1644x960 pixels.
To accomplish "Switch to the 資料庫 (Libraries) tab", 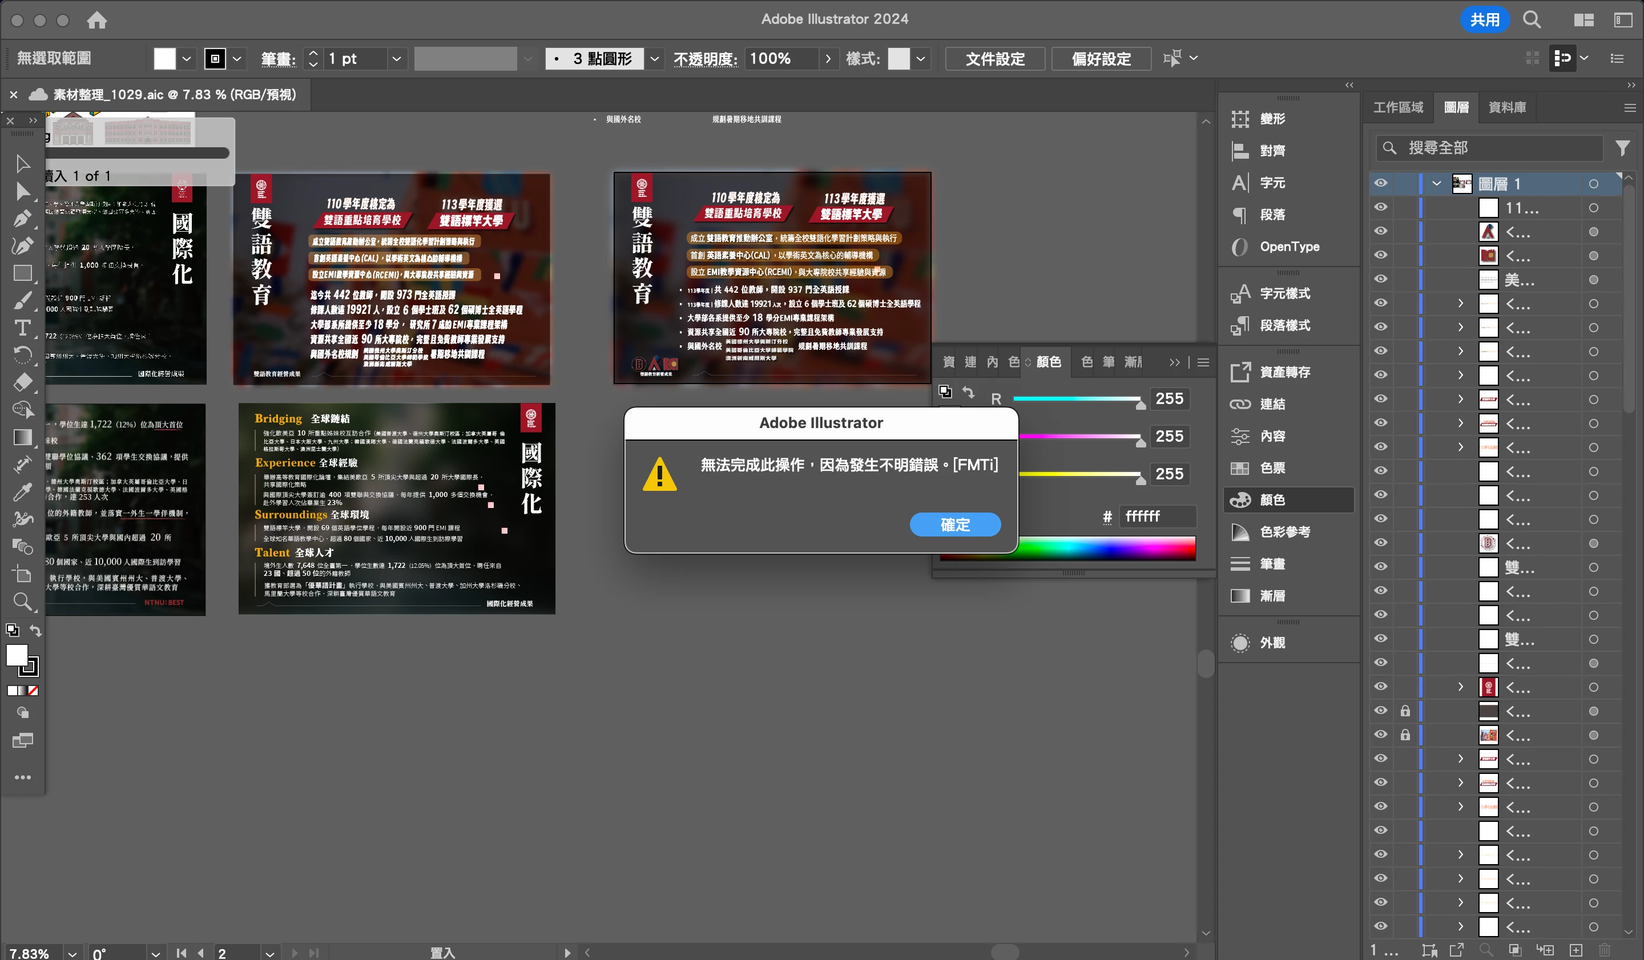I will [x=1507, y=108].
